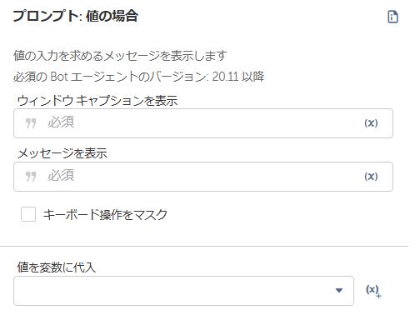Screen dimensions: 420x320
Task: Create a new variable with the (x)+ icon
Action: point(373,291)
